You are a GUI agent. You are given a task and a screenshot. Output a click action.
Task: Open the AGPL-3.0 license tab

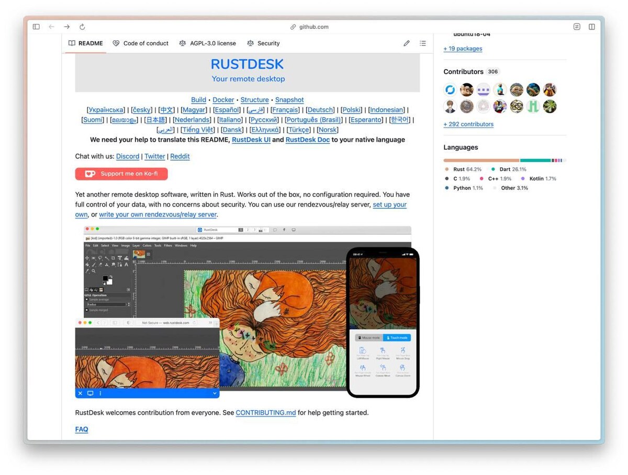point(207,43)
